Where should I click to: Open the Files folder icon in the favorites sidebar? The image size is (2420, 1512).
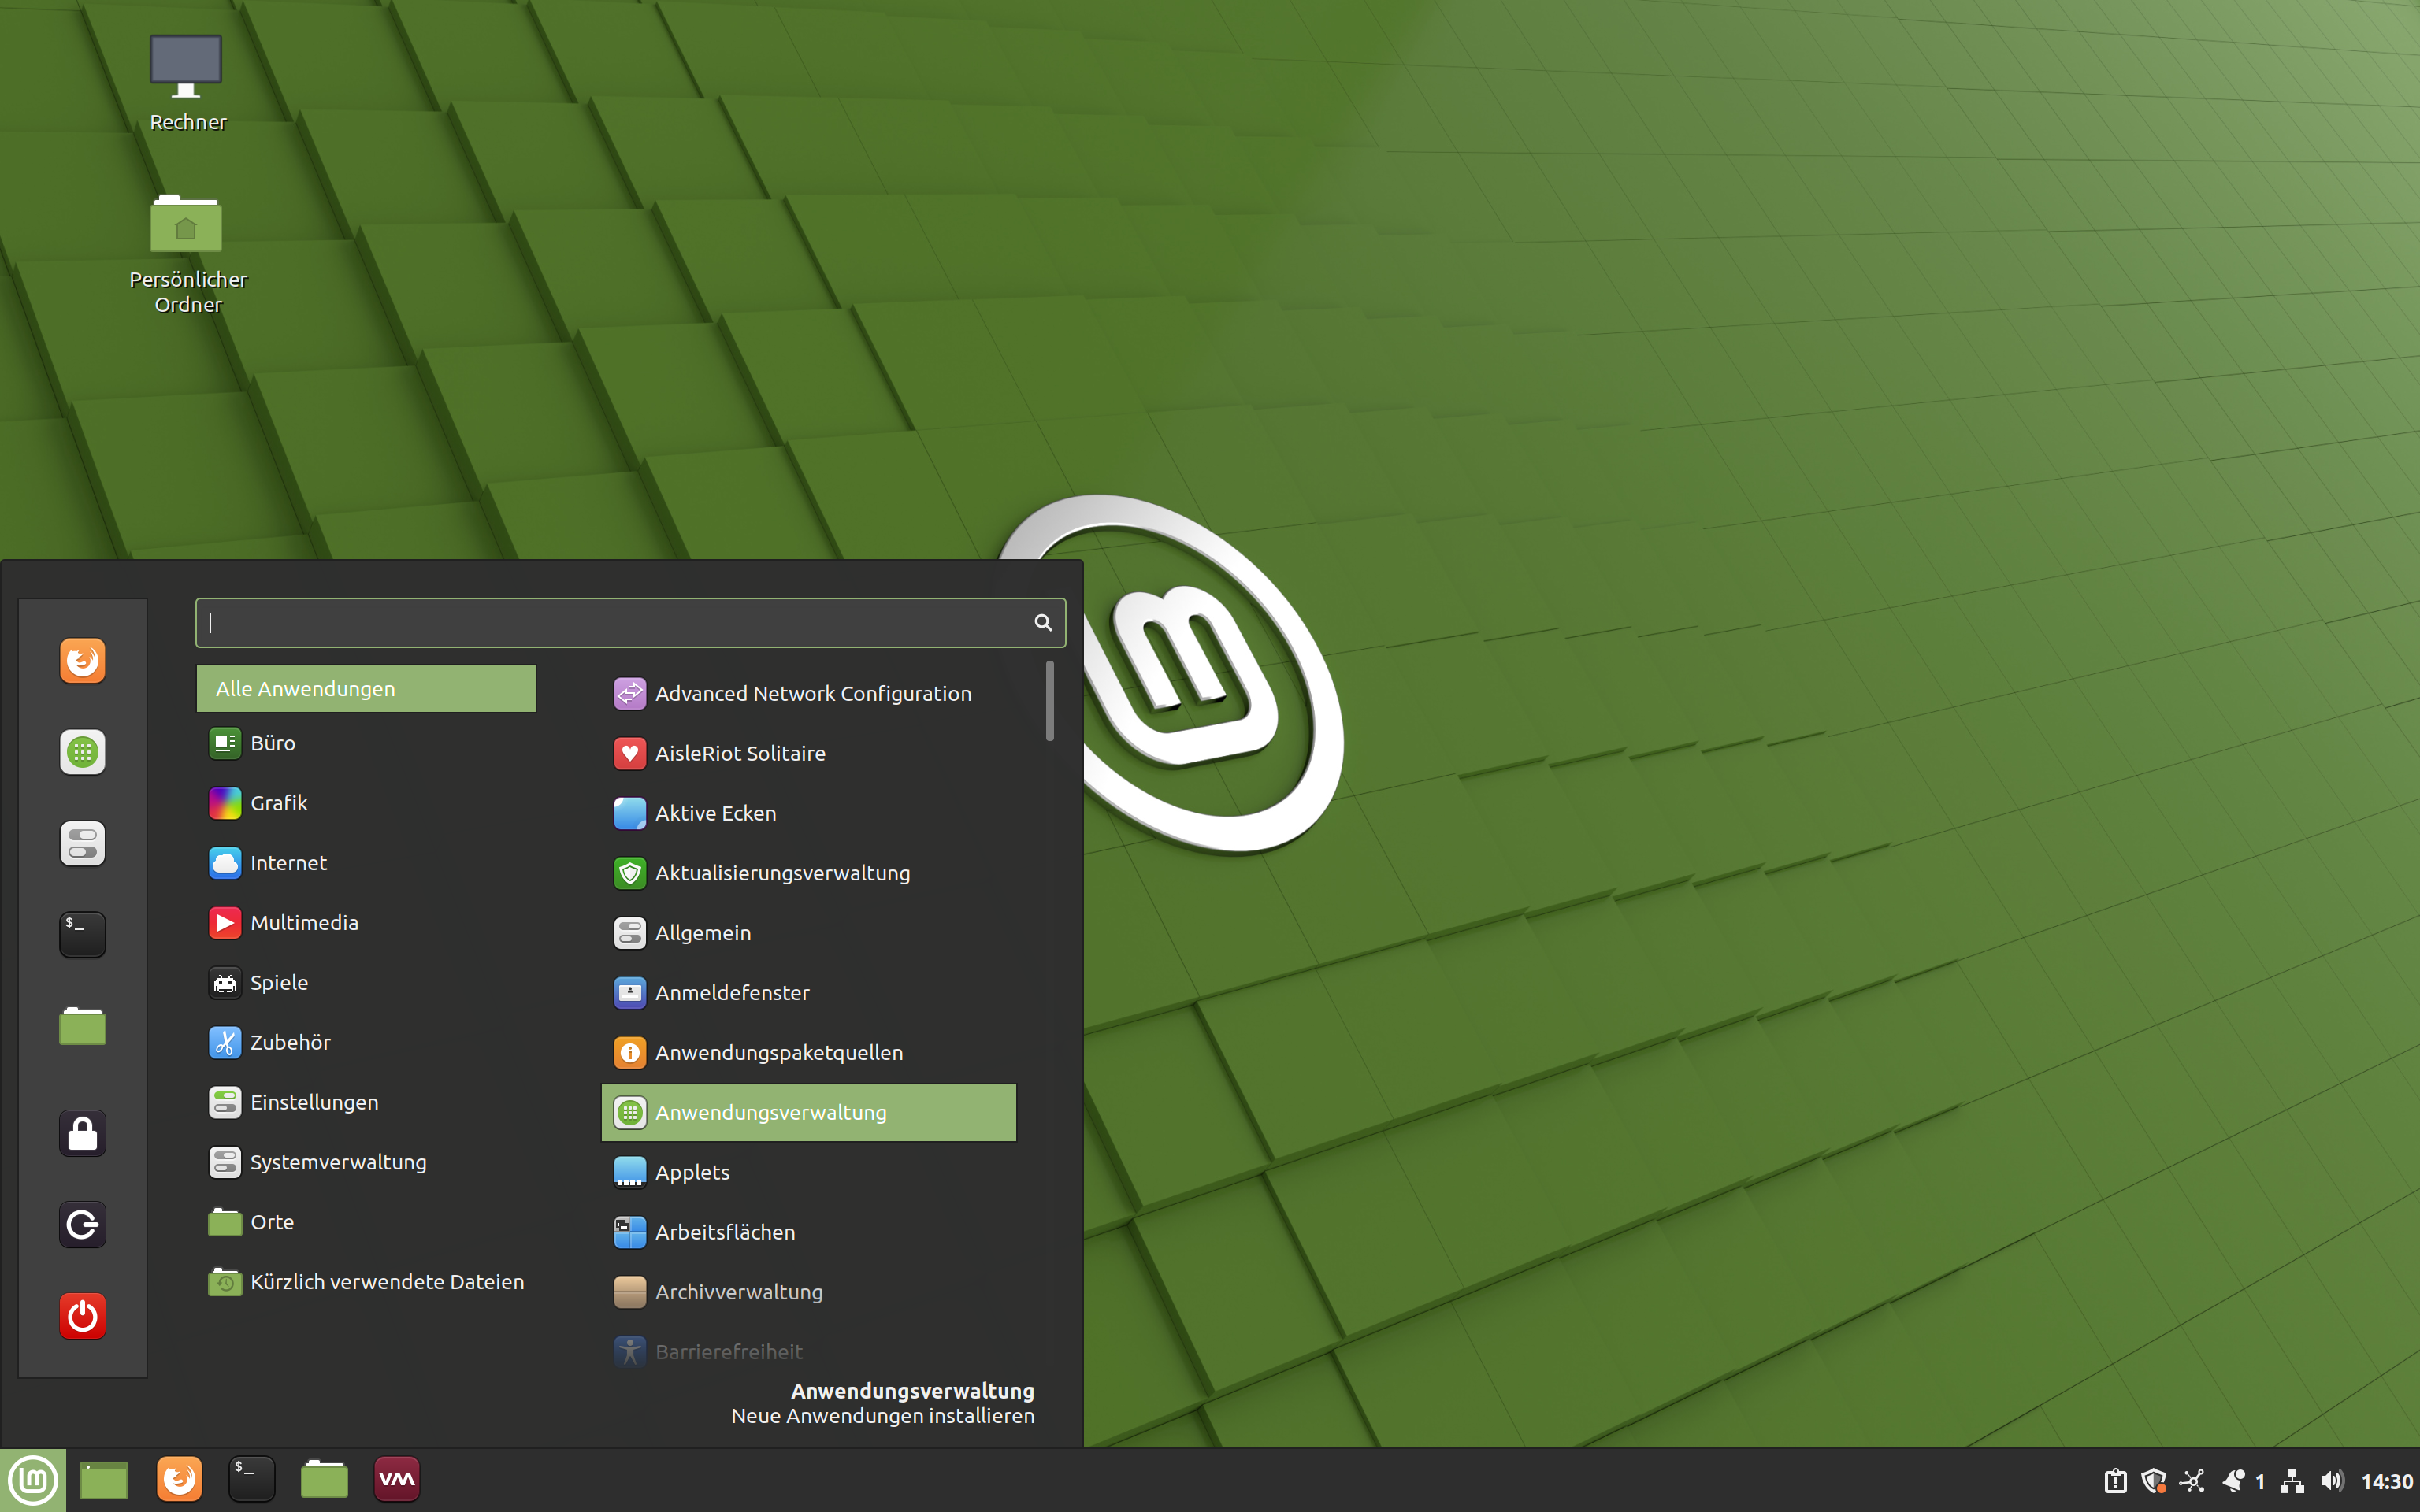click(82, 1026)
